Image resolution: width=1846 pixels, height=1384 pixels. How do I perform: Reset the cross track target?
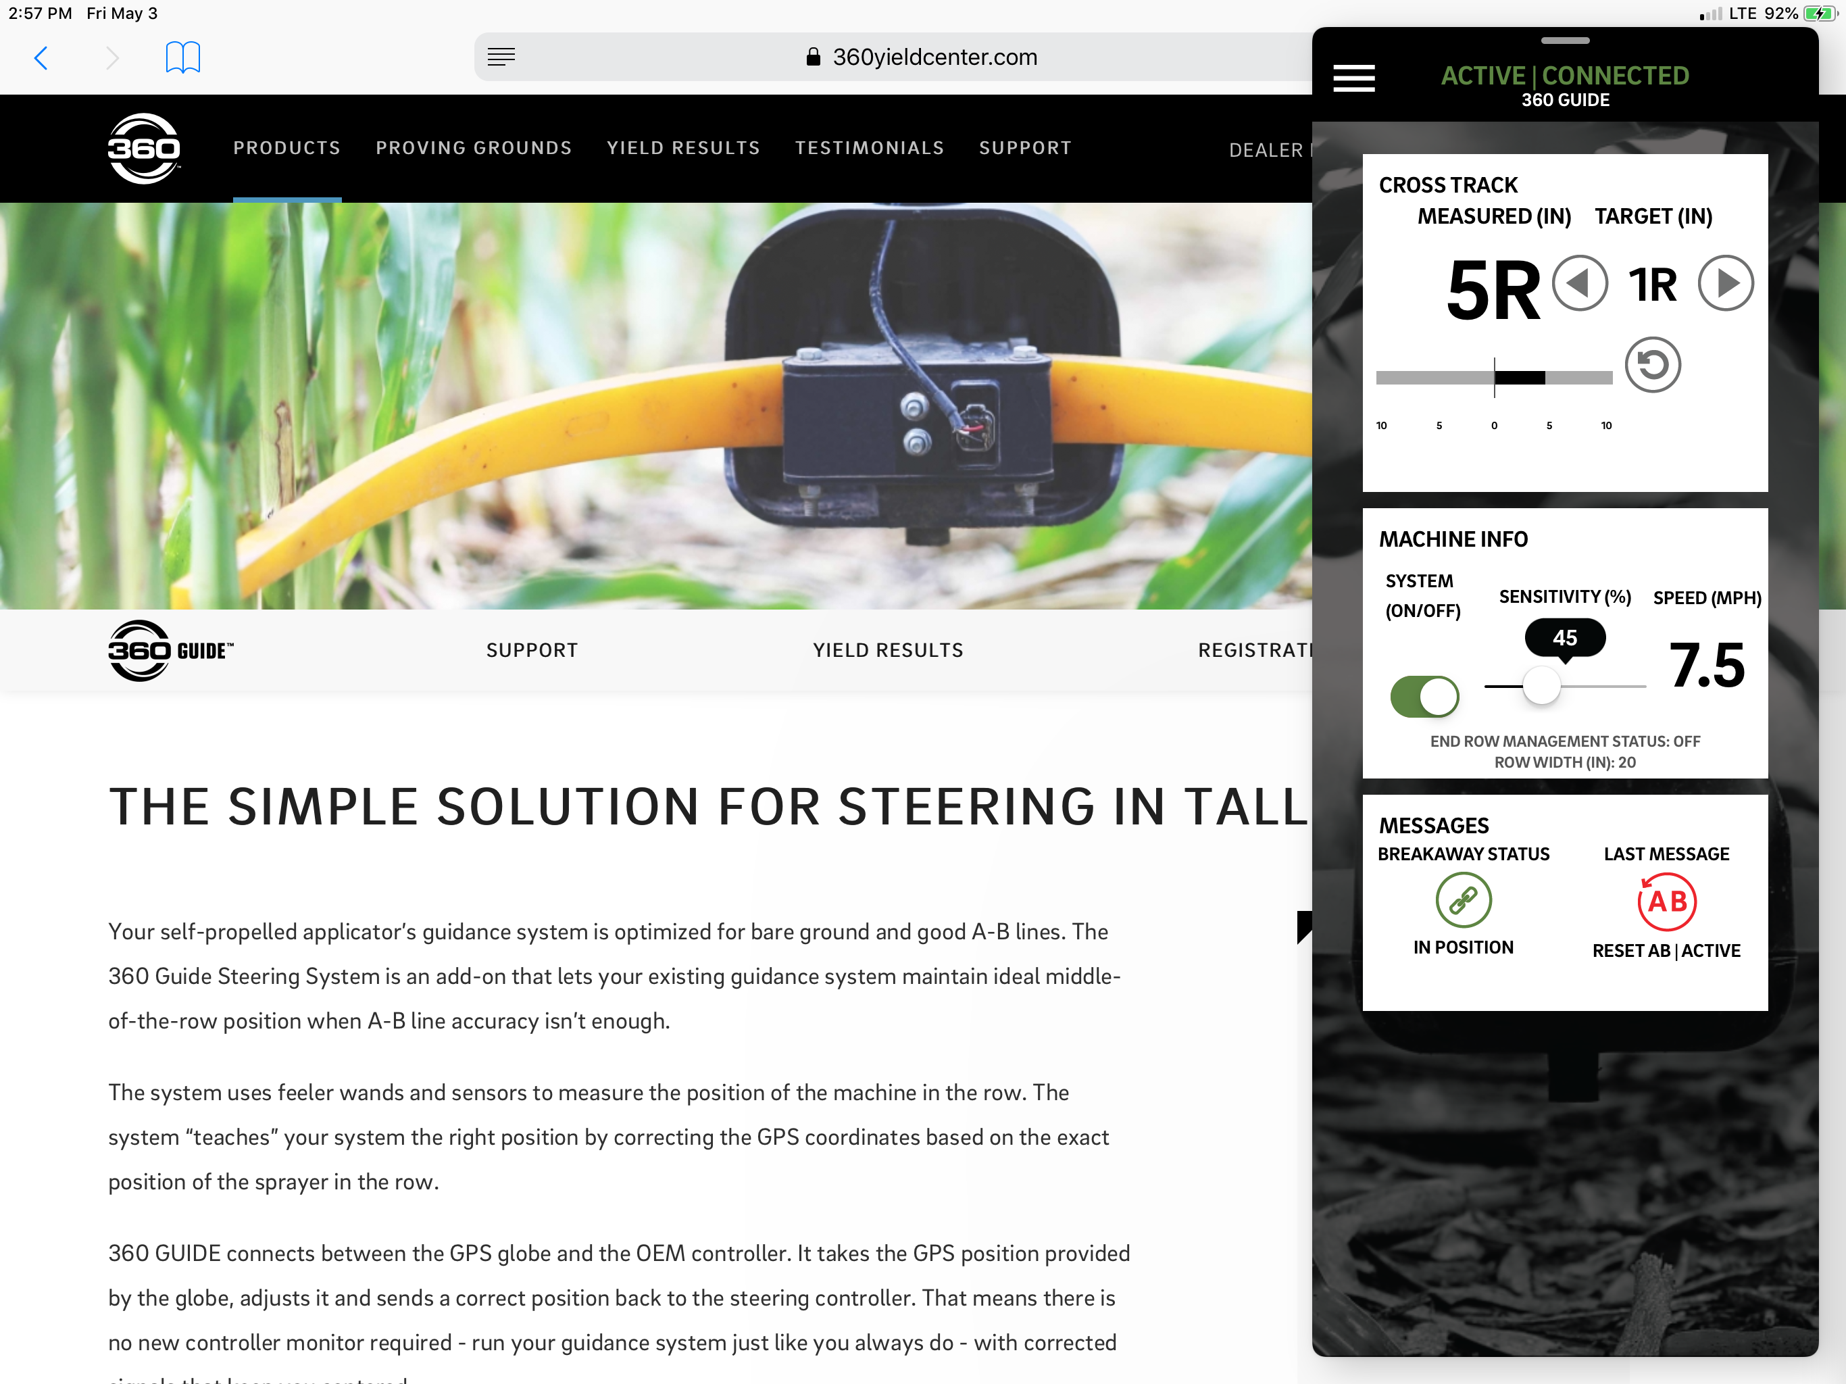1652,365
